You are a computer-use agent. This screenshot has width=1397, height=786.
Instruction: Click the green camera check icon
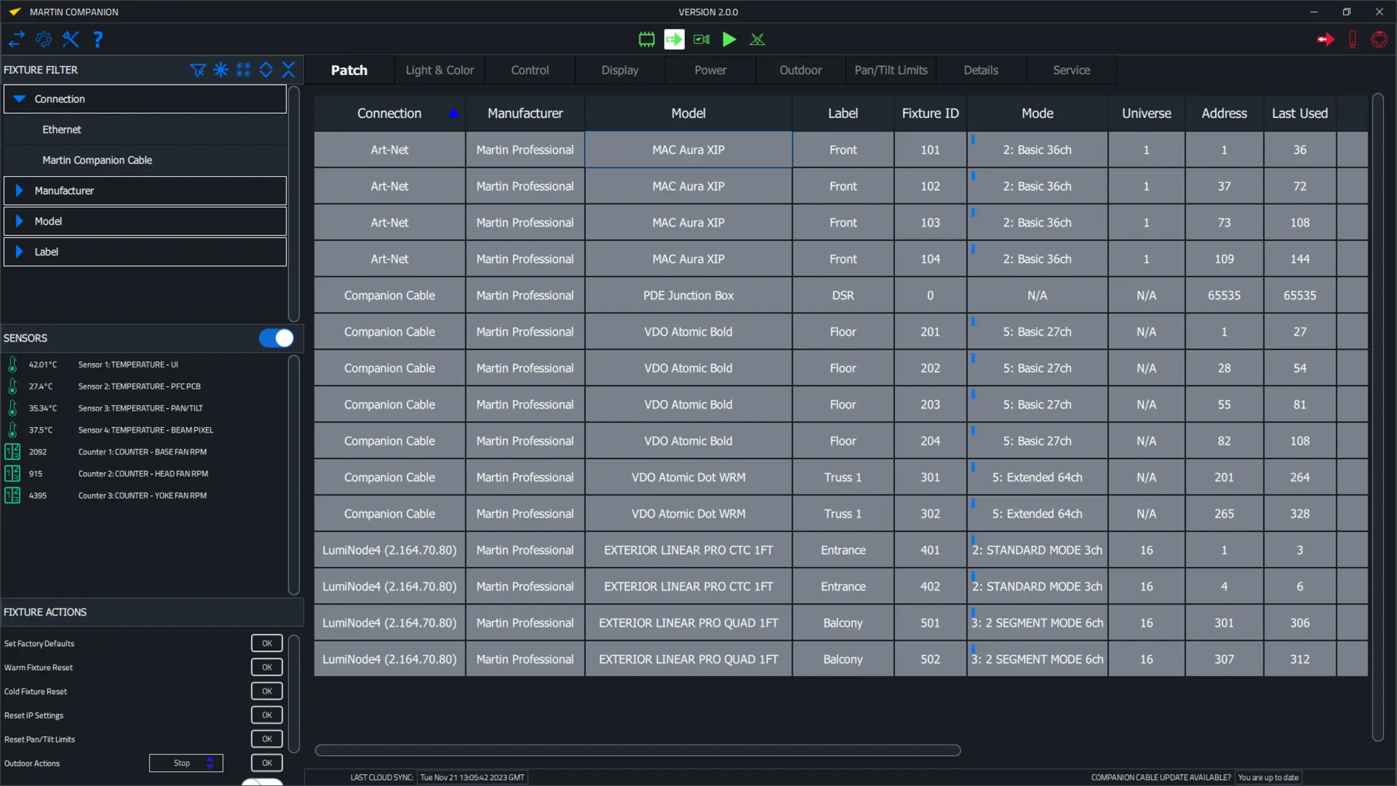[x=702, y=40]
